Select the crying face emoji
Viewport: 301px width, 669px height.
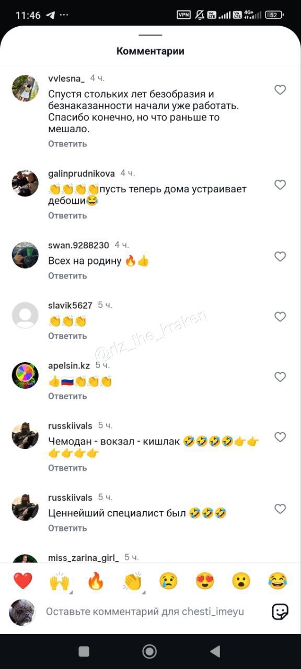click(x=169, y=581)
